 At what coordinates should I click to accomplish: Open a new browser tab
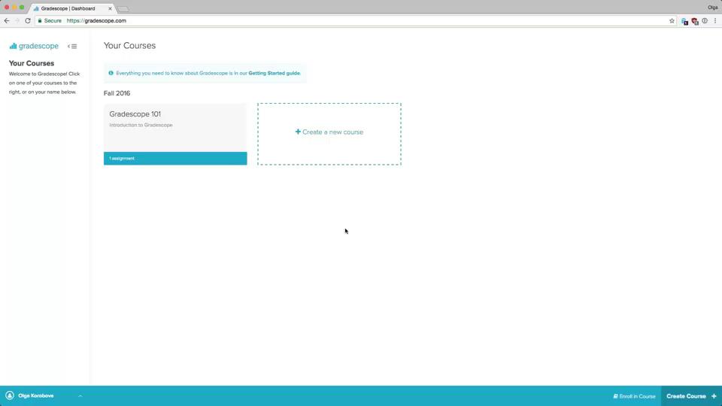pyautogui.click(x=123, y=9)
